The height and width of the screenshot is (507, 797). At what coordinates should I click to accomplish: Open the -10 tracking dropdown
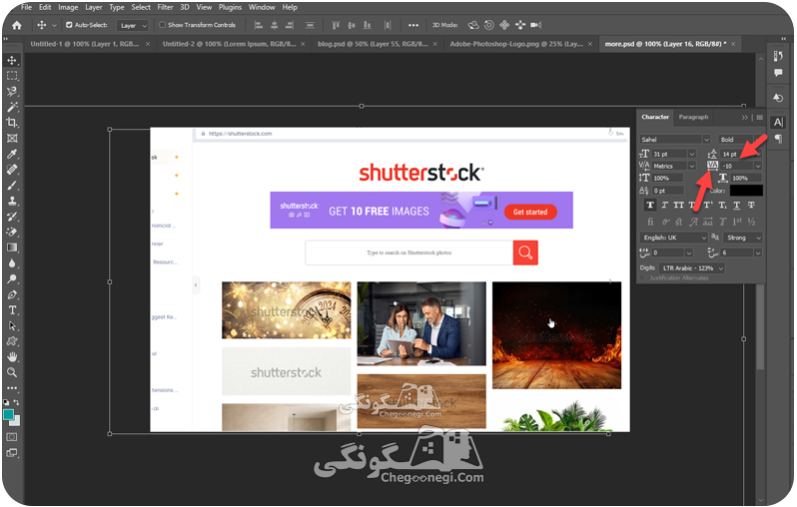(758, 166)
